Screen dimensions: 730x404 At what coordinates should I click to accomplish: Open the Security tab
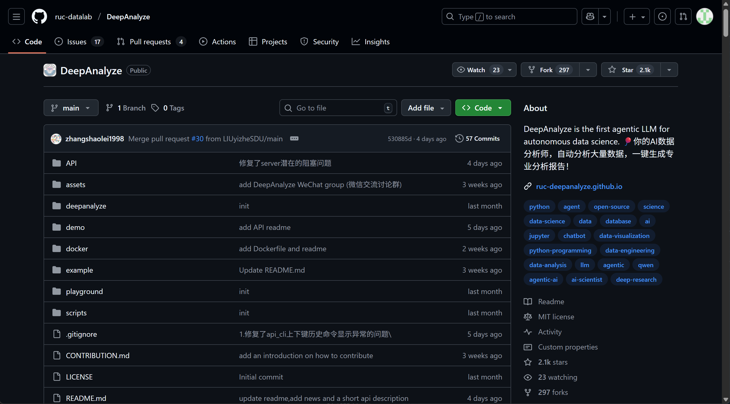coord(319,42)
